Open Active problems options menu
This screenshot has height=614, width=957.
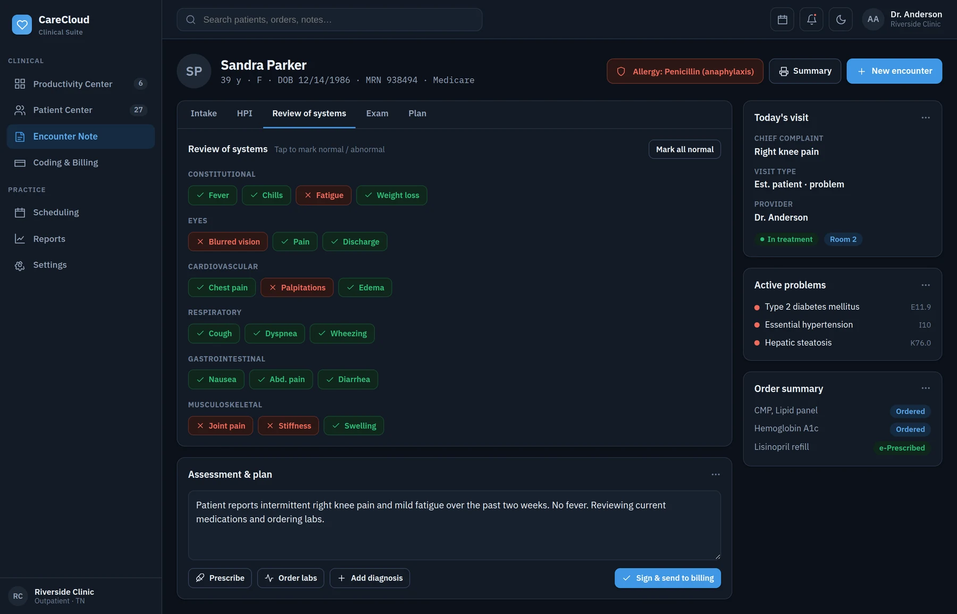[x=926, y=285]
